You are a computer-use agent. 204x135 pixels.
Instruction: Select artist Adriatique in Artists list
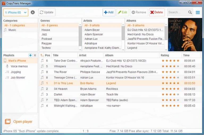pyautogui.click(x=102, y=43)
